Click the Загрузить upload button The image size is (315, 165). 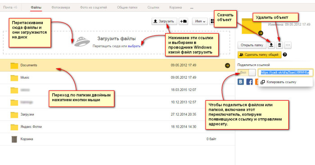pos(164,21)
